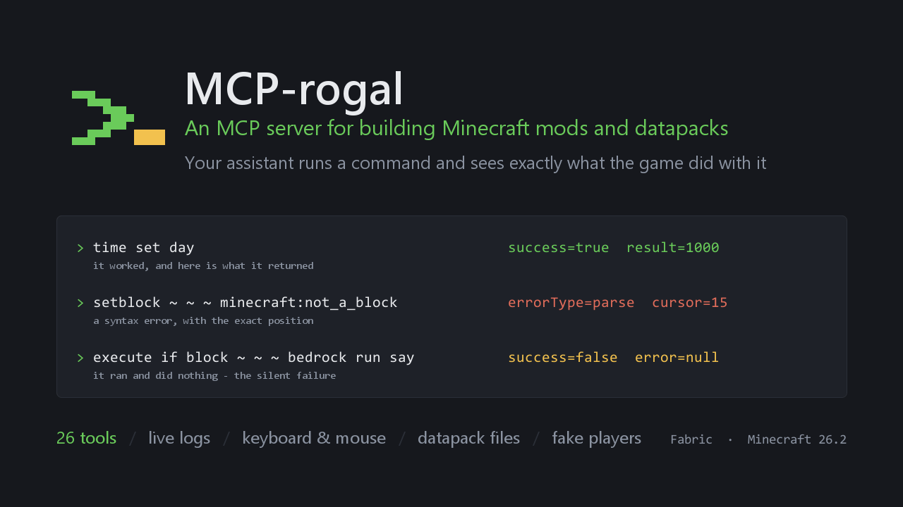Click the prompt chevron beside "time set day"
Image resolution: width=903 pixels, height=507 pixels.
tap(80, 248)
